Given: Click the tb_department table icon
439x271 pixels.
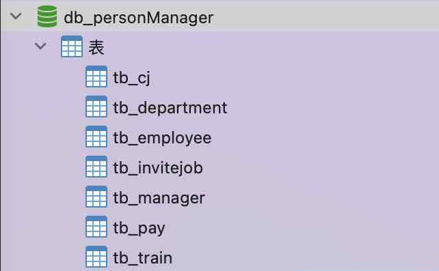Looking at the screenshot, I should (x=96, y=106).
